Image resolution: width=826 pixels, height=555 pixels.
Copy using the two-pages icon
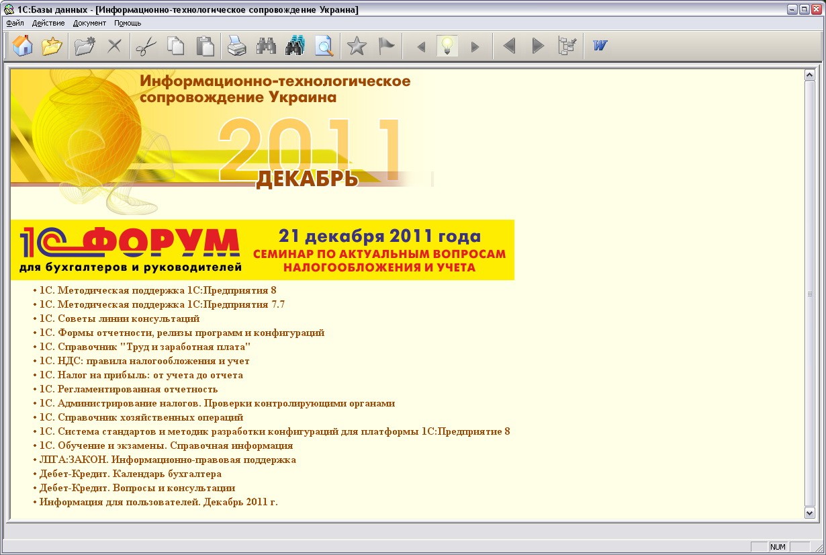coord(176,46)
